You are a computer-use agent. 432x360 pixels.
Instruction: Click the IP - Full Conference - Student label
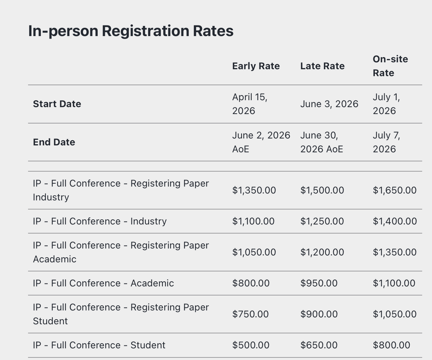pyautogui.click(x=99, y=345)
